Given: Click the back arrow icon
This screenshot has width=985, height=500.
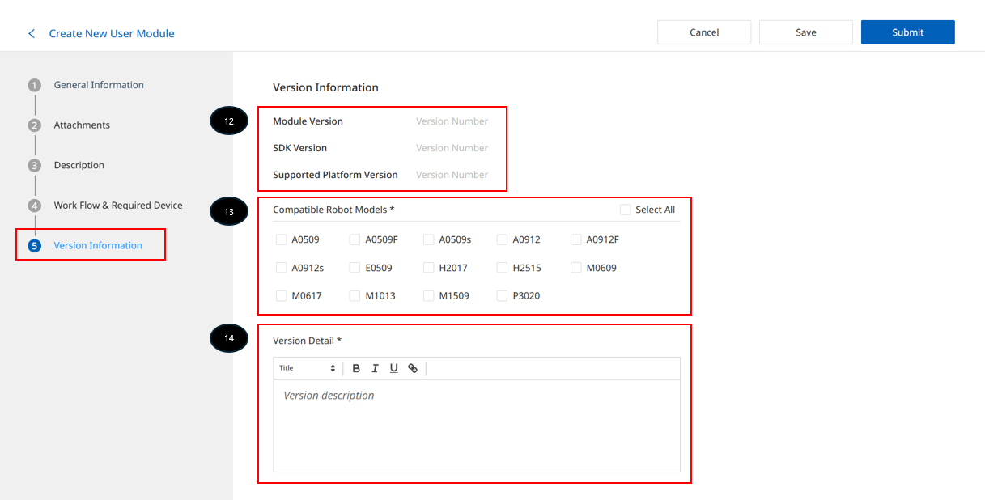Looking at the screenshot, I should [32, 33].
